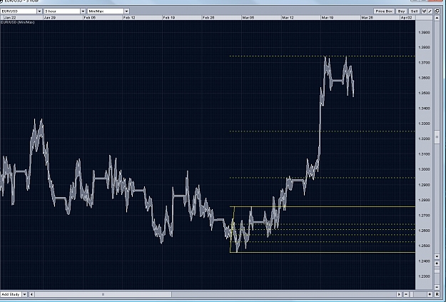The width and height of the screenshot is (446, 302).
Task: Click the R reset chart button
Action: (x=437, y=294)
